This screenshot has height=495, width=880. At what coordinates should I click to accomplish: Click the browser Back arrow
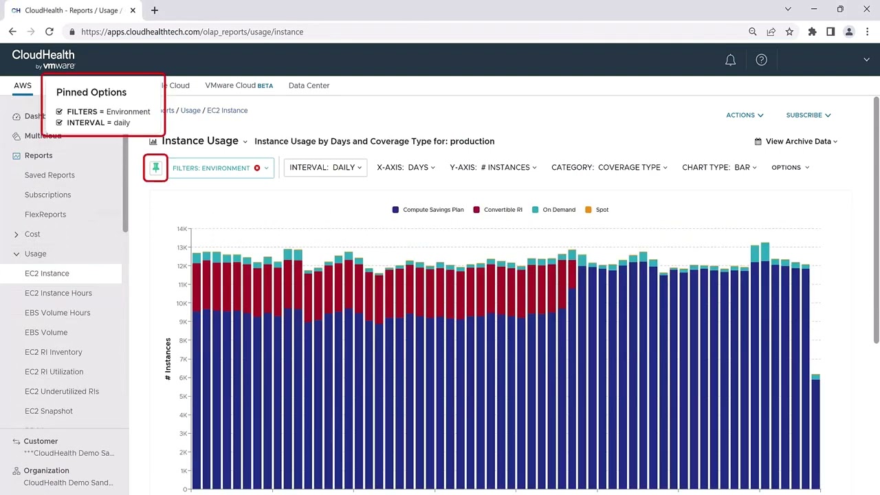click(x=12, y=32)
